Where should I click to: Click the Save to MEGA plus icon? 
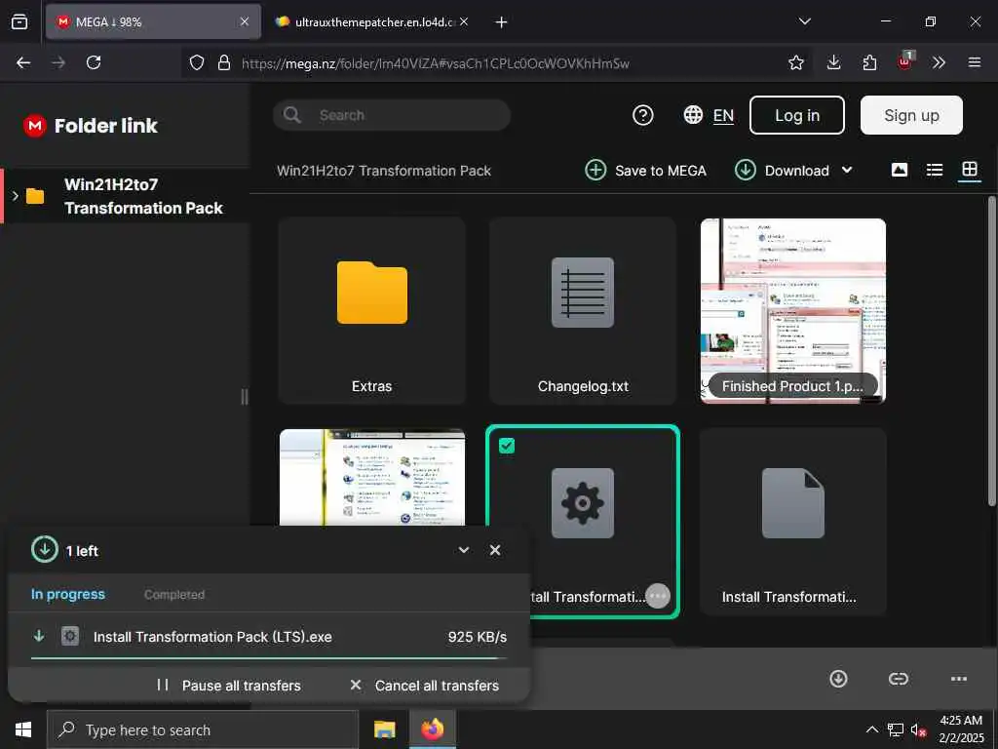coord(595,170)
